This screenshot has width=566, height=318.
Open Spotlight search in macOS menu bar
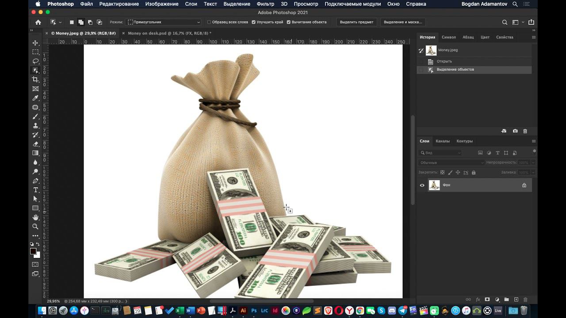pos(515,4)
